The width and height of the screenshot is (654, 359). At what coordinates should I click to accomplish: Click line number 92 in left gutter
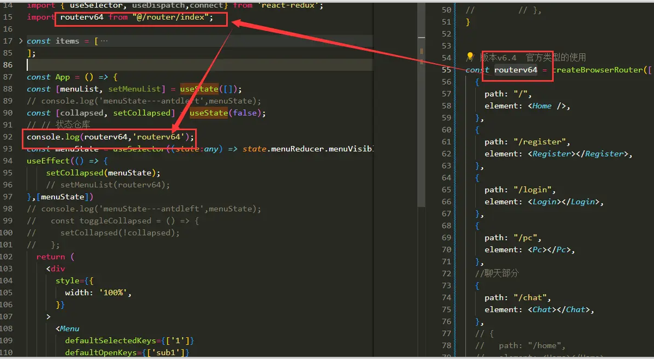[x=8, y=137]
